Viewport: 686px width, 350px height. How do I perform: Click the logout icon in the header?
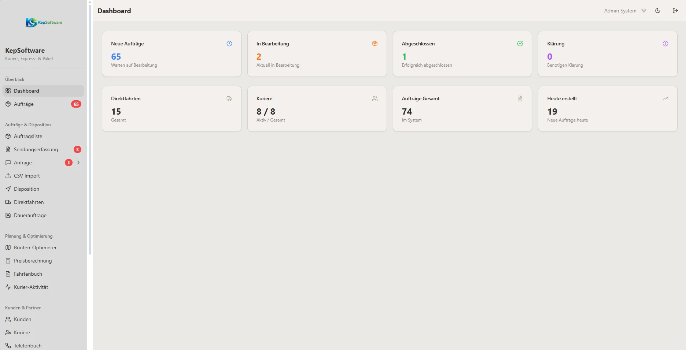(675, 11)
